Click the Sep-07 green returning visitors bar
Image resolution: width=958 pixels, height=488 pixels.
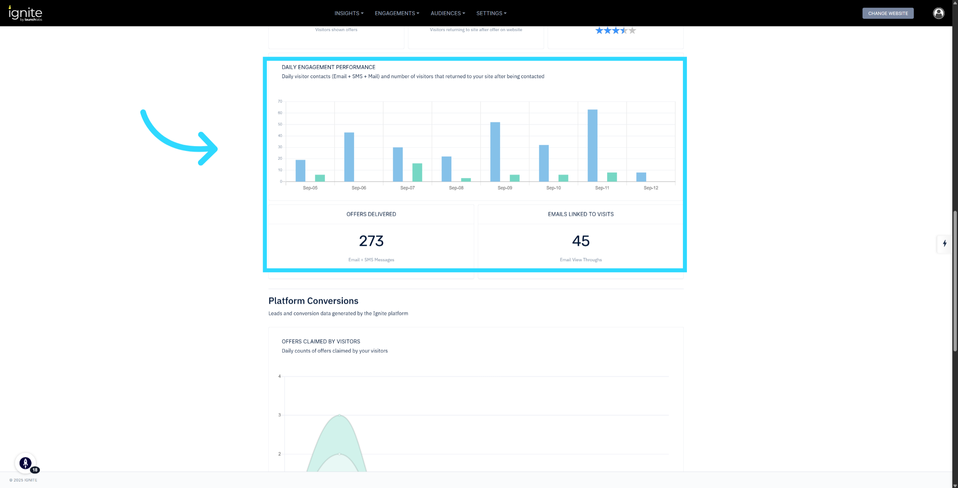click(417, 172)
